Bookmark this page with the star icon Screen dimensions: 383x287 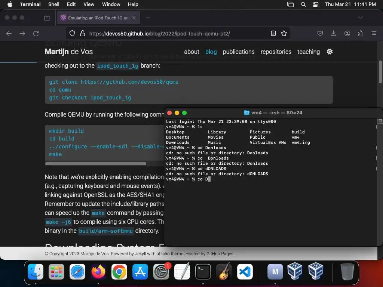pyautogui.click(x=284, y=33)
